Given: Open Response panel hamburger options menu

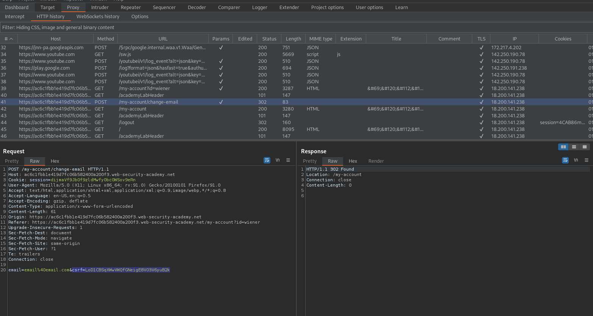Looking at the screenshot, I should click(x=587, y=160).
